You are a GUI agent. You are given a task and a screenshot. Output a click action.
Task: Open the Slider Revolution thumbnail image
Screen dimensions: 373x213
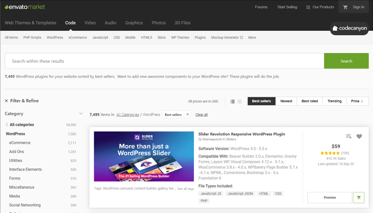[144, 157]
